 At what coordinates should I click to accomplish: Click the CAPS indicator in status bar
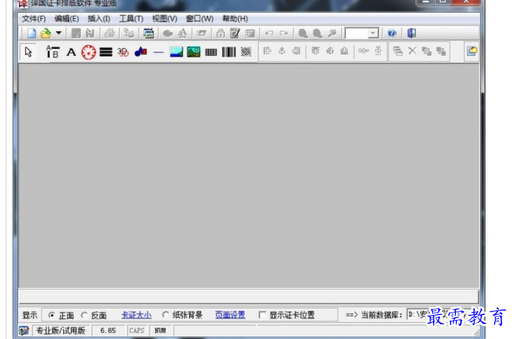137,331
